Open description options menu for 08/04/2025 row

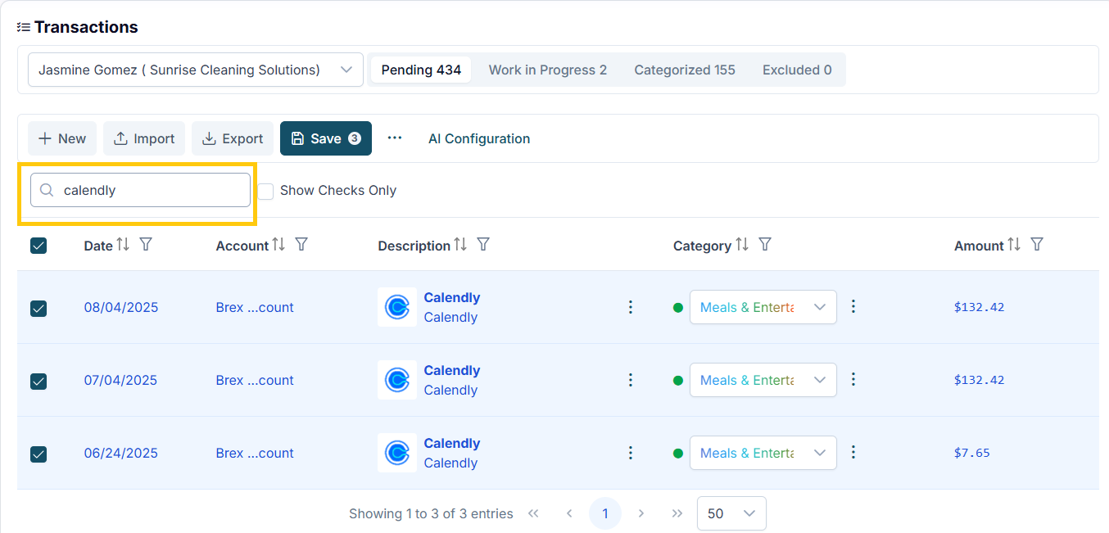point(631,307)
